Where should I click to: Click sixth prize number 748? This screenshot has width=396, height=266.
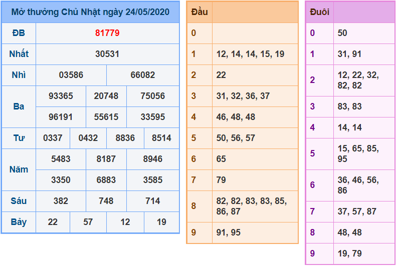click(x=106, y=201)
